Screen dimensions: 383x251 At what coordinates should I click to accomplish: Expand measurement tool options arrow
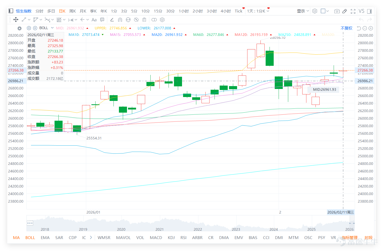pos(64,20)
